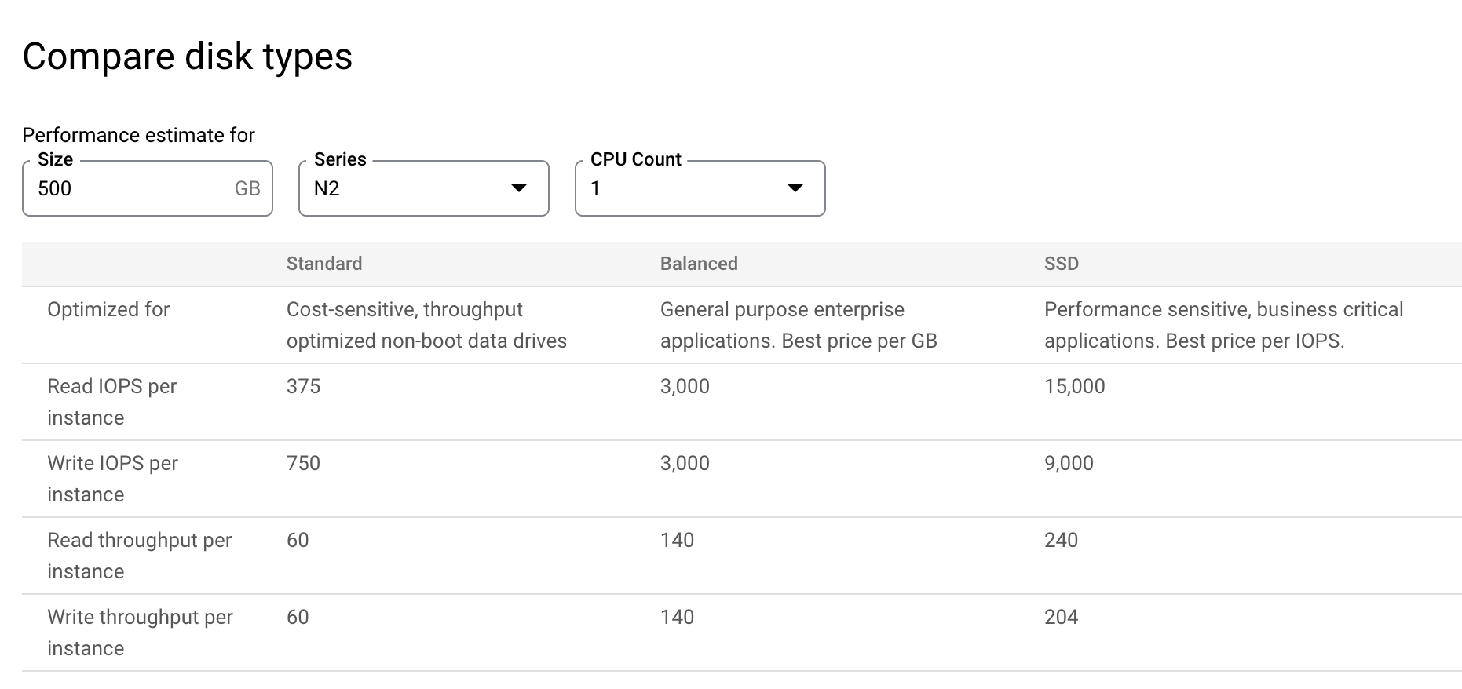The height and width of the screenshot is (689, 1462).
Task: Click the "Optimized for" row label
Action: click(108, 310)
